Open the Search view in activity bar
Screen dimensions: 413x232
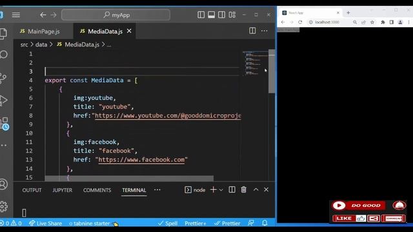[x=4, y=55]
